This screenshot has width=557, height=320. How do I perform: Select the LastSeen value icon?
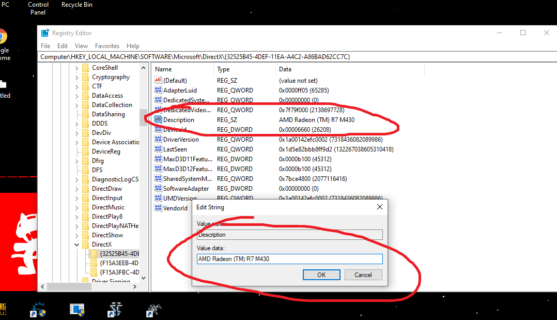[x=158, y=149]
